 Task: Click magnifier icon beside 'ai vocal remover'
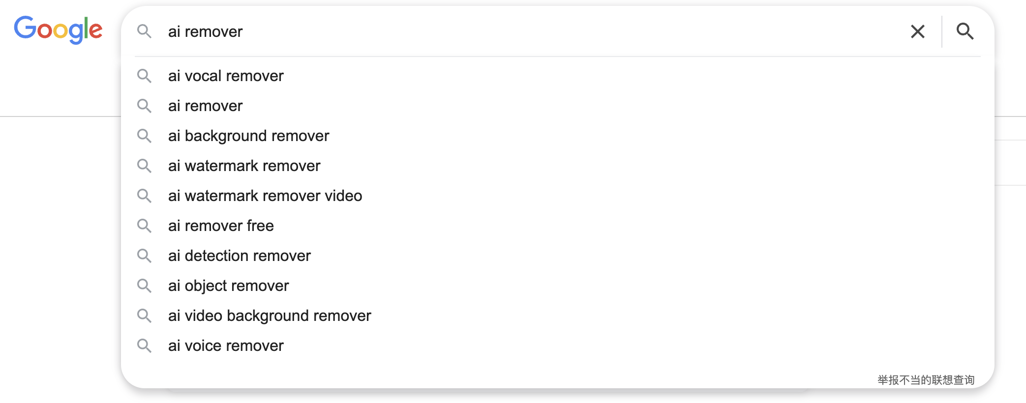pos(144,76)
